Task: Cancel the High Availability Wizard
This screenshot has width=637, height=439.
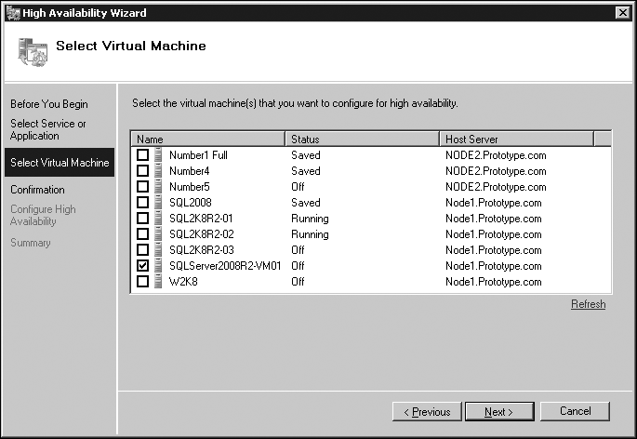Action: point(575,412)
